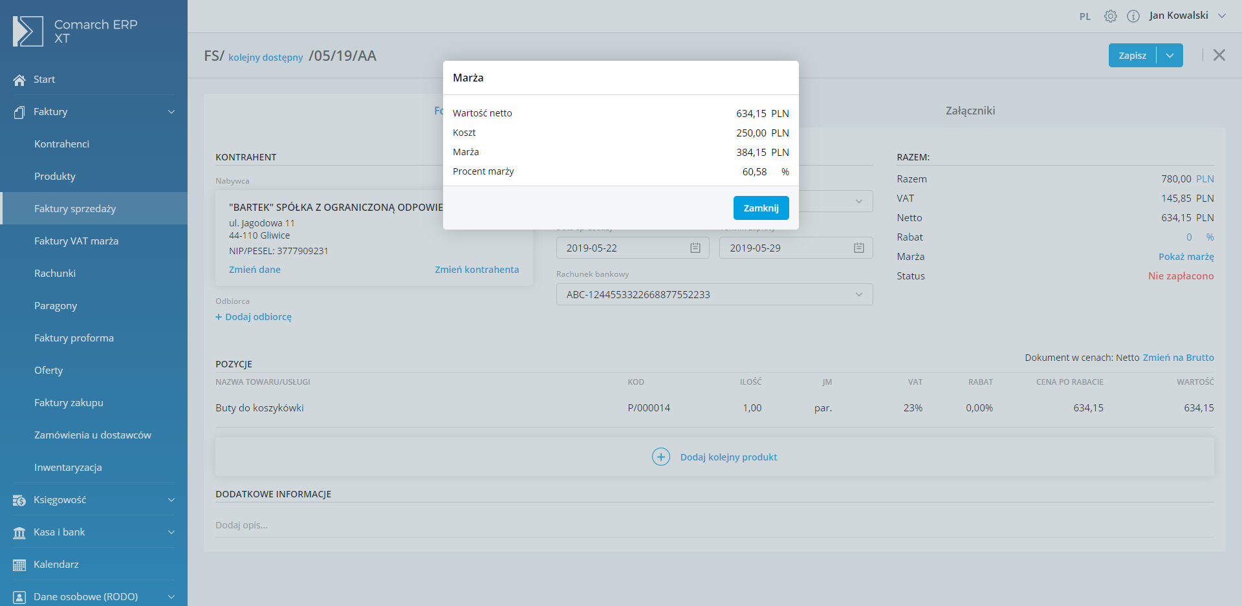Switch to the Załączniki tab
This screenshot has height=606, width=1242.
coord(970,111)
